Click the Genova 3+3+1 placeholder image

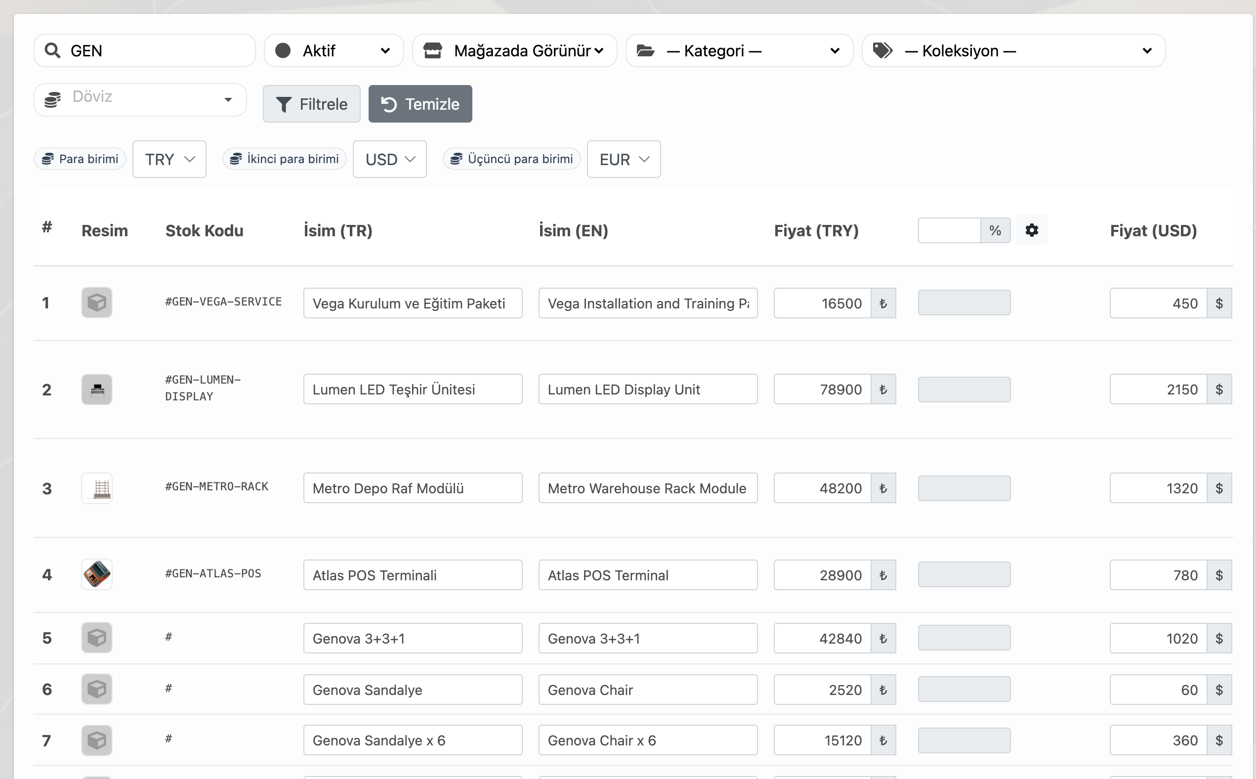97,638
